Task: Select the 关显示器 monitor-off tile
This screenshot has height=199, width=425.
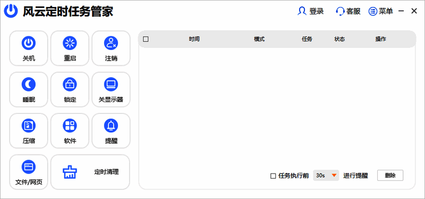Action: click(111, 89)
